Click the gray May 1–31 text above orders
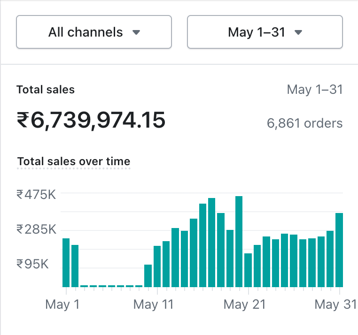This screenshot has width=358, height=335. 314,90
